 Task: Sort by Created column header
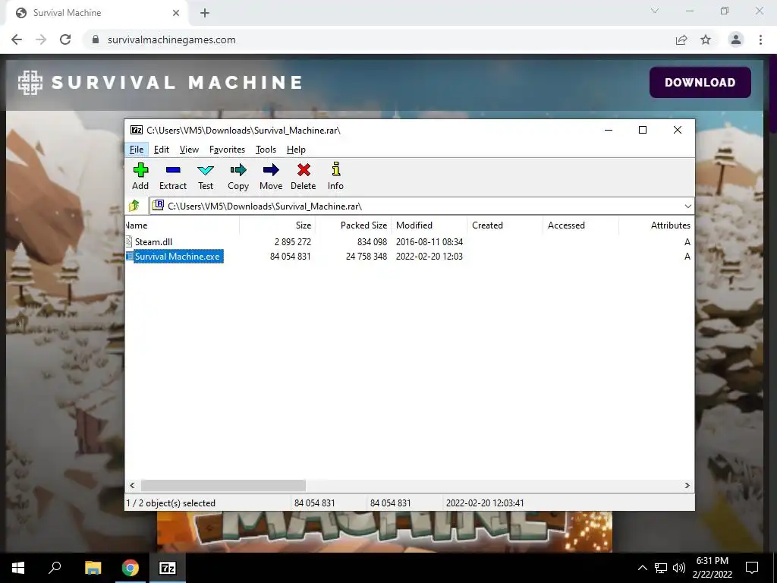(x=505, y=225)
